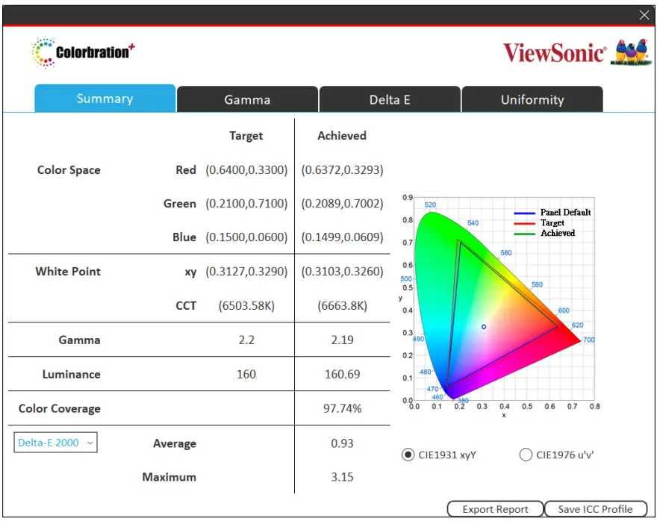The width and height of the screenshot is (660, 524).
Task: Expand the Delta-E metric selector
Action: tap(55, 443)
